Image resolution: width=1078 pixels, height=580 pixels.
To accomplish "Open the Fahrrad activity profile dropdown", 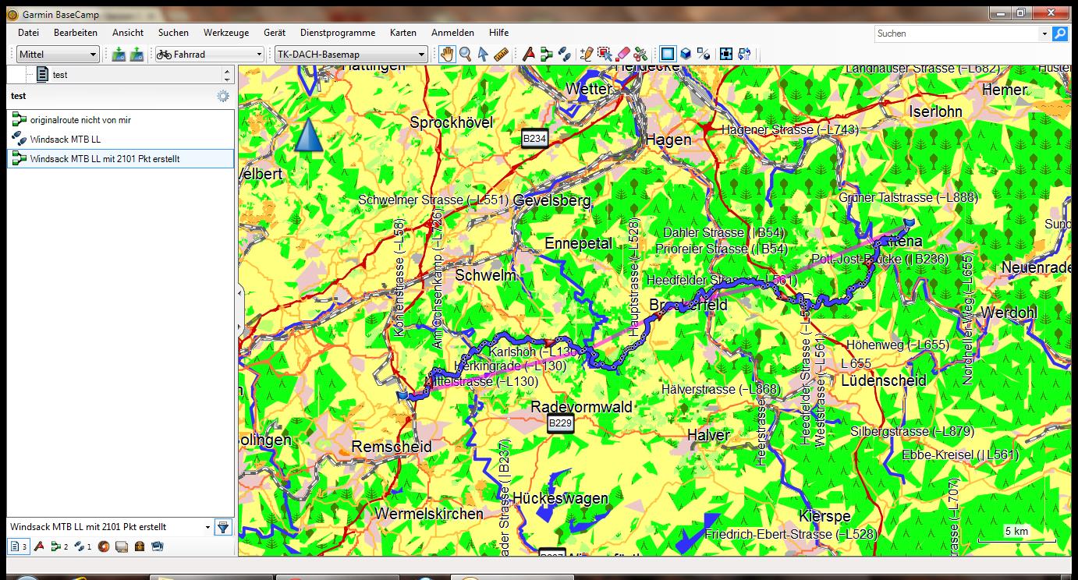I will [210, 54].
